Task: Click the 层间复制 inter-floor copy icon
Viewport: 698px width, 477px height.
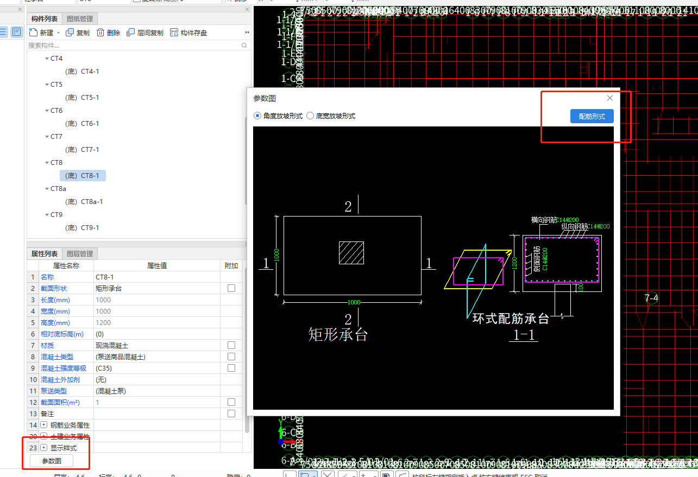Action: 130,33
